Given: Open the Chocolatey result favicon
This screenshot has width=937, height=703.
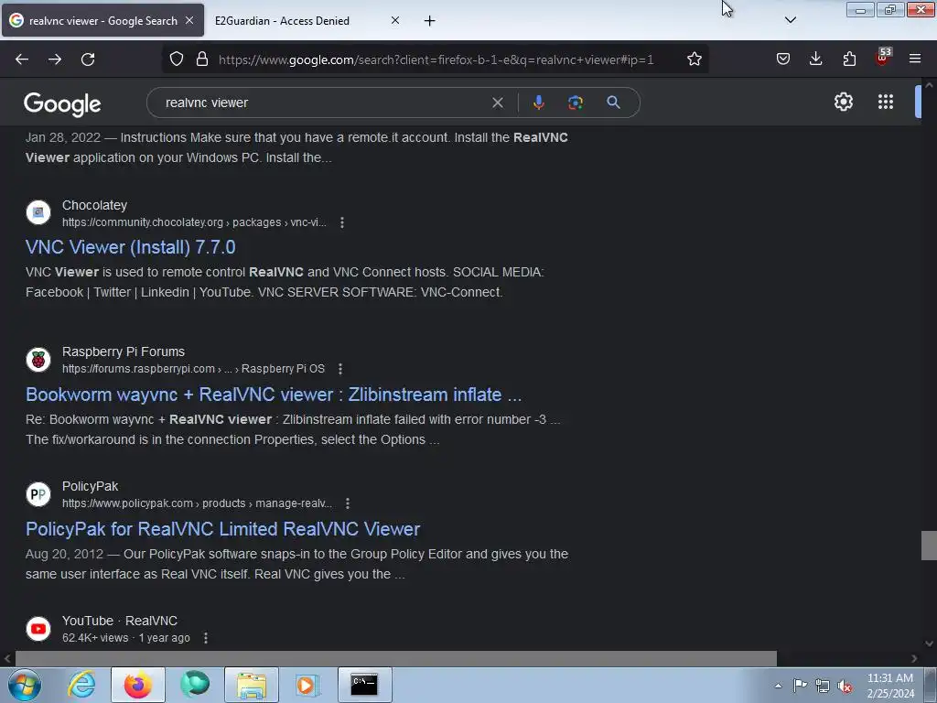Looking at the screenshot, I should (38, 212).
